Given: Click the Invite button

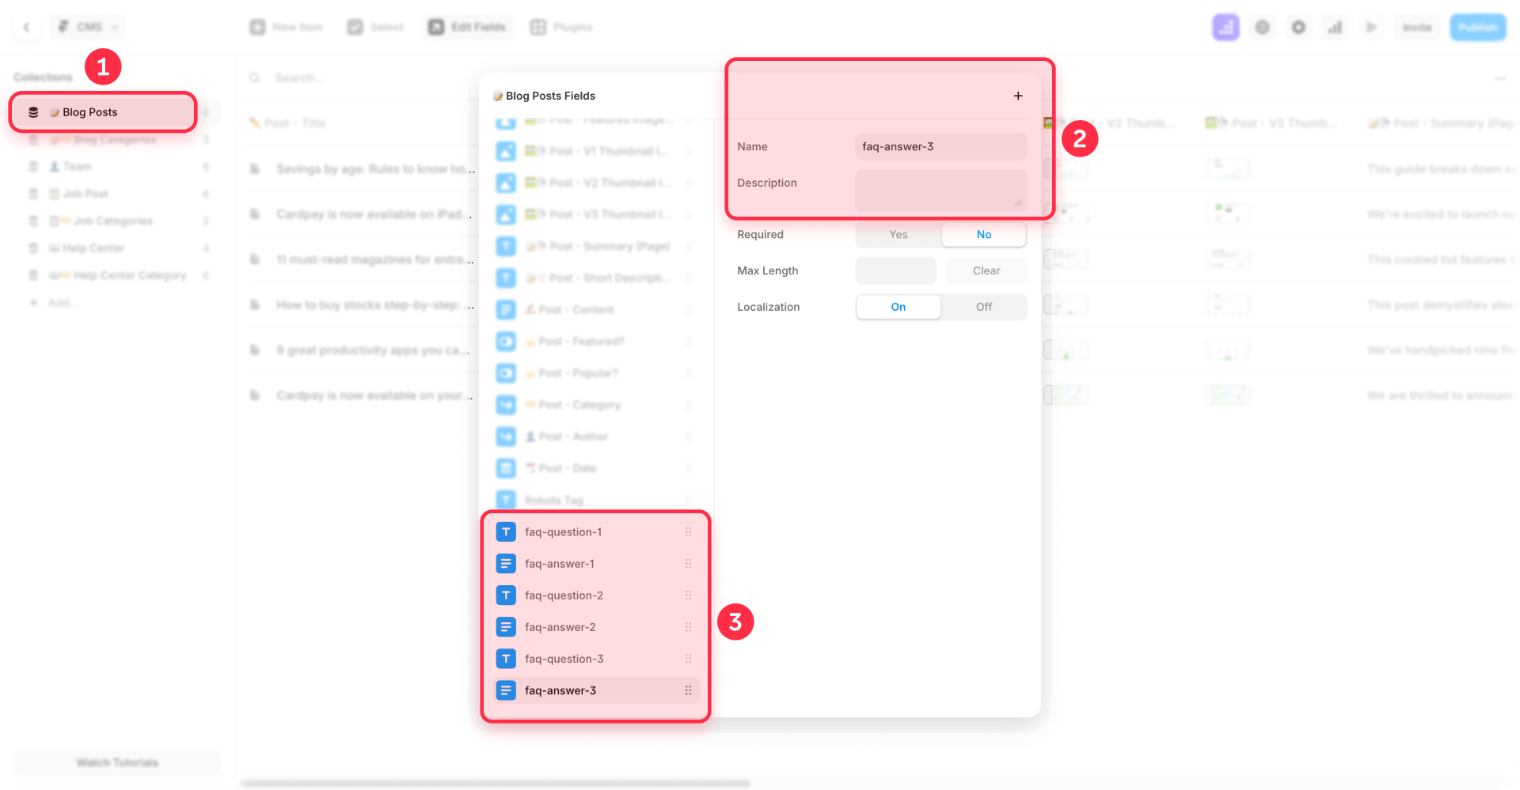Looking at the screenshot, I should tap(1418, 26).
